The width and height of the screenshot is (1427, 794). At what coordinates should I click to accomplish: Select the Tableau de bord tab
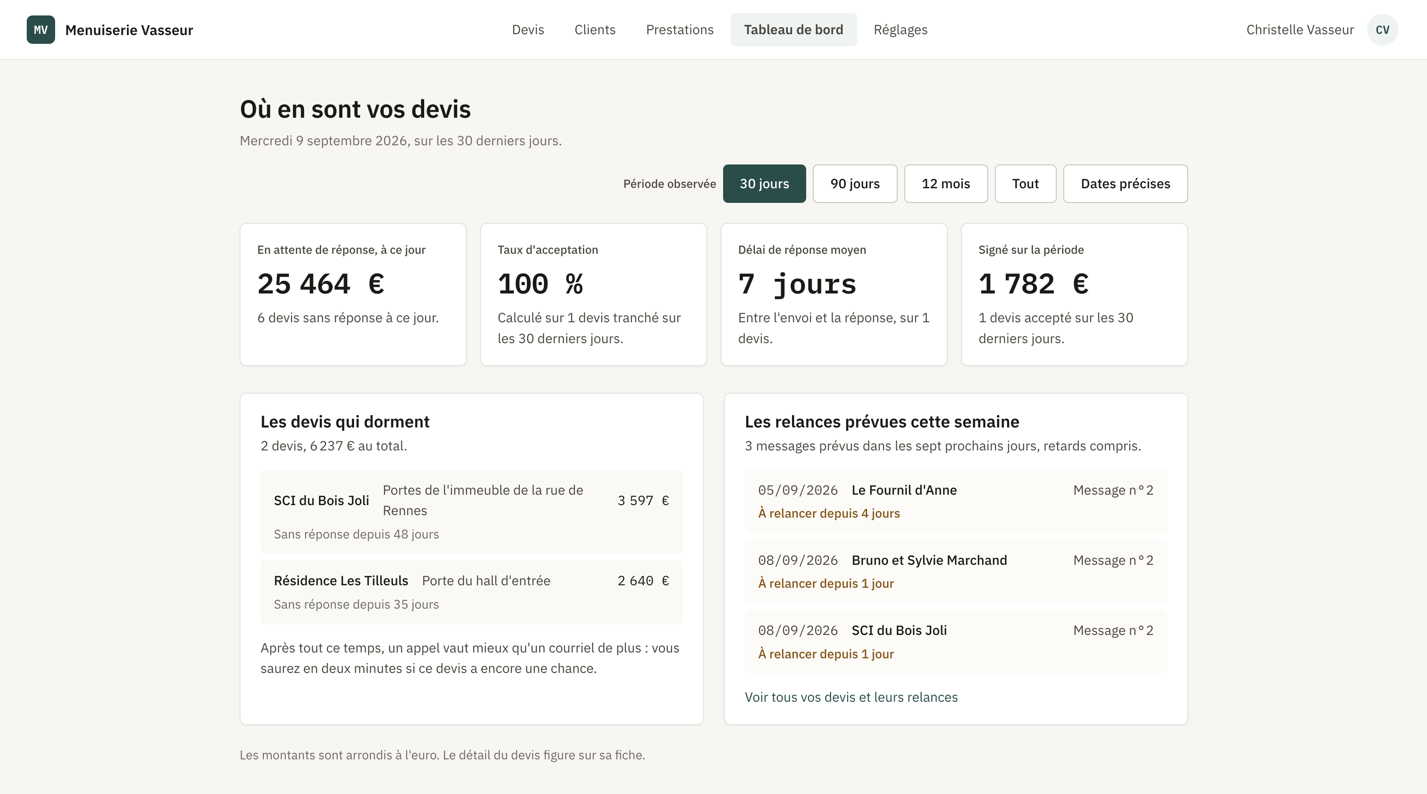point(793,30)
